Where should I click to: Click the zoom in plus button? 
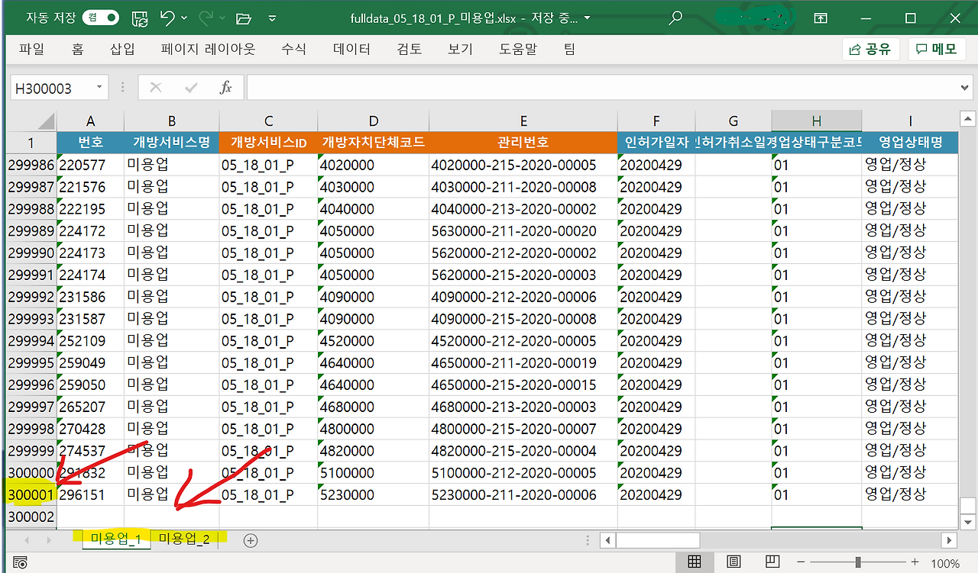(915, 563)
